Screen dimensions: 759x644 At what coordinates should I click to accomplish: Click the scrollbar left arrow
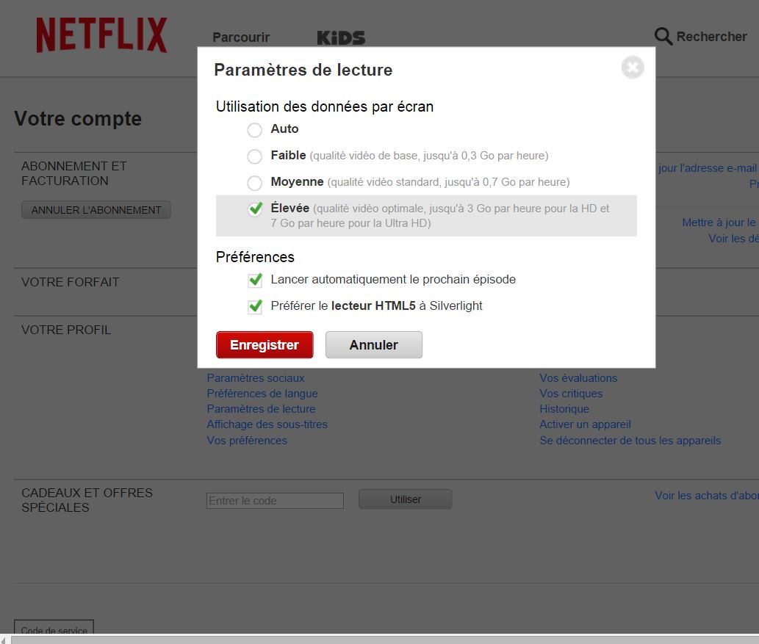pyautogui.click(x=4, y=640)
